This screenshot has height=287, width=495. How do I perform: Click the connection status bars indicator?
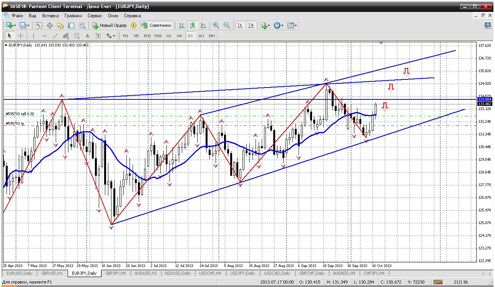[x=439, y=282]
